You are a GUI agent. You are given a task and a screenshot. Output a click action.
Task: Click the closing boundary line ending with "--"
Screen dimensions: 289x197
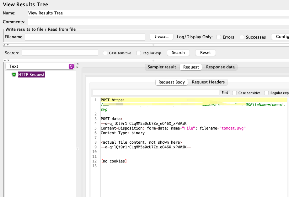click(x=146, y=147)
